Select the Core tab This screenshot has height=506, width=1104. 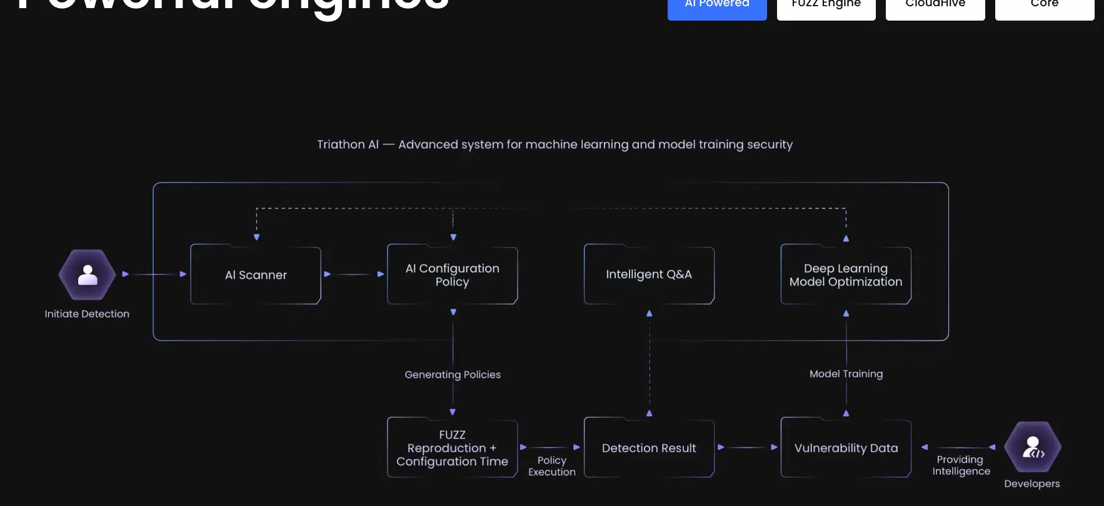tap(1044, 7)
